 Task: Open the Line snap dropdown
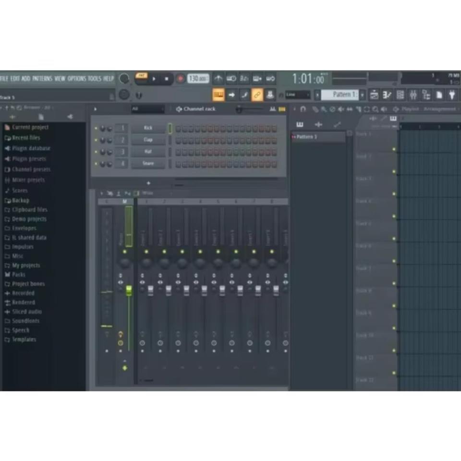298,95
